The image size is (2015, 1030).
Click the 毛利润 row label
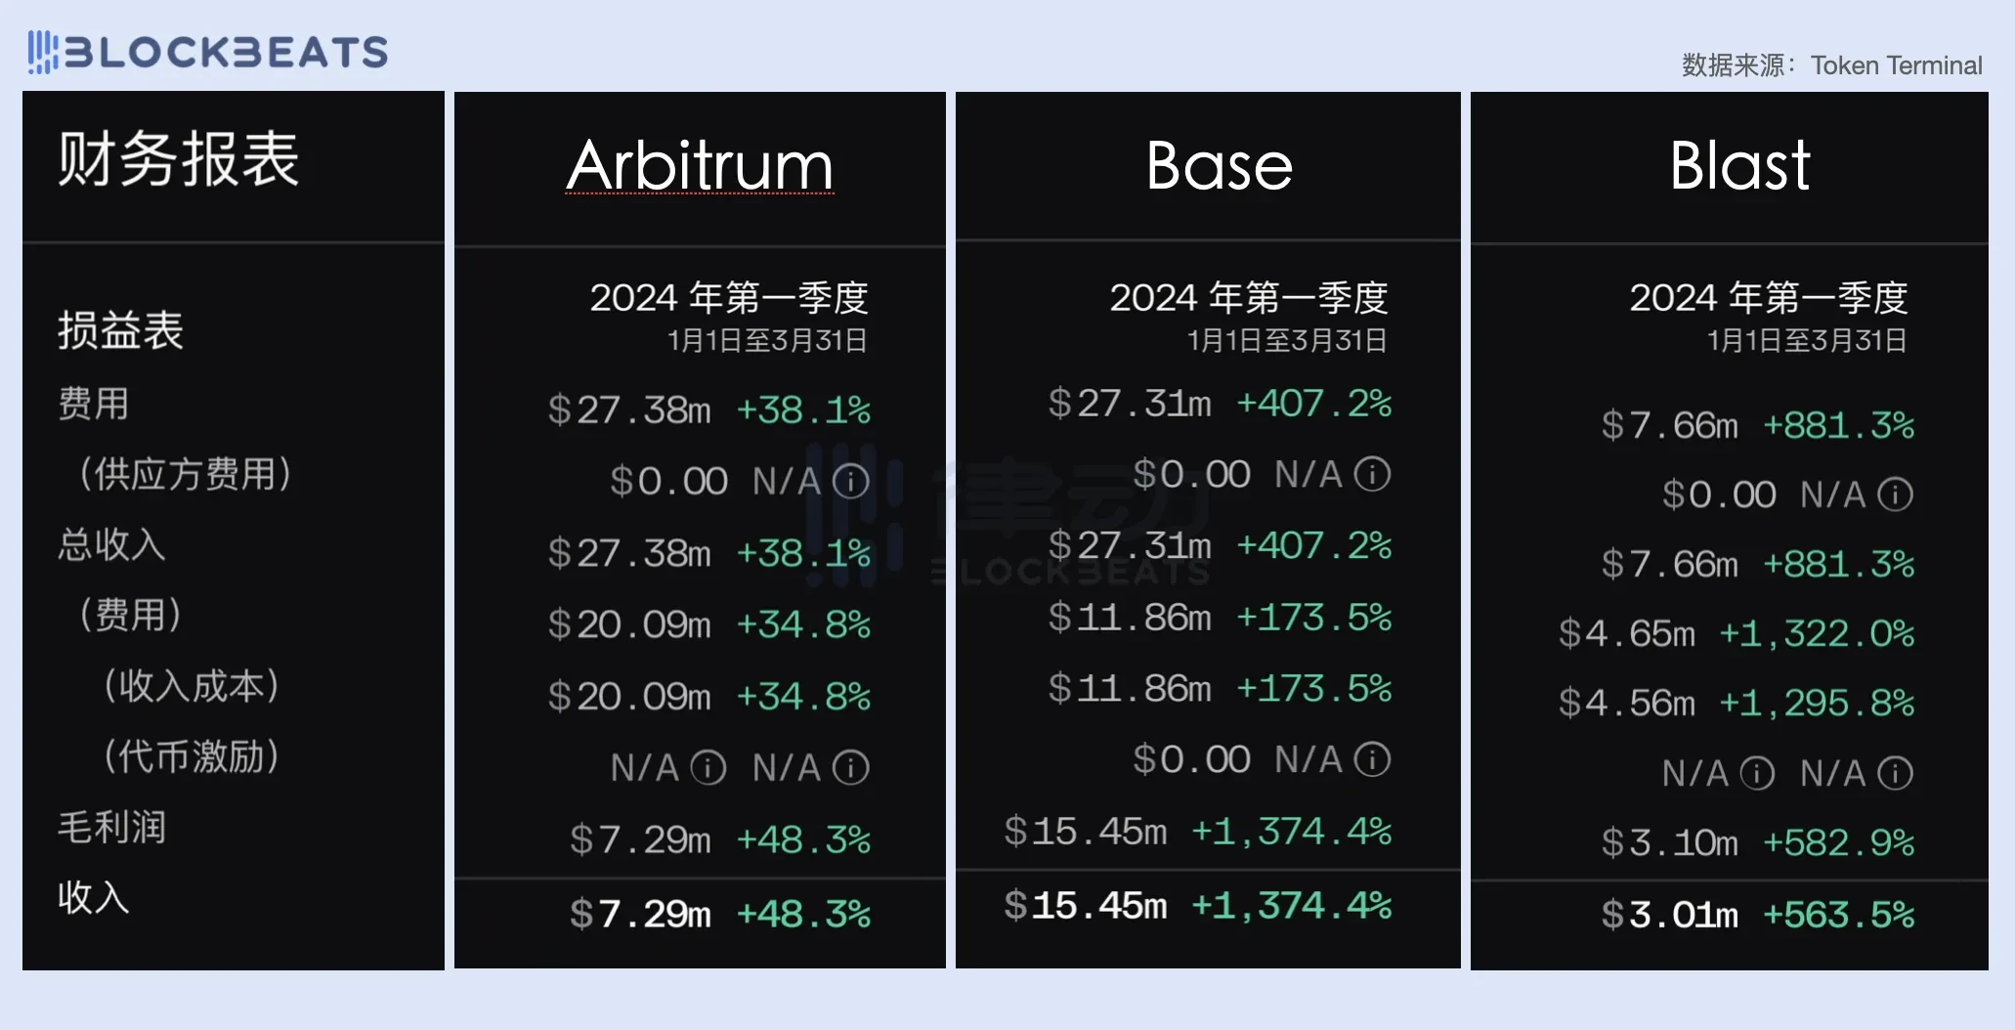pyautogui.click(x=111, y=827)
